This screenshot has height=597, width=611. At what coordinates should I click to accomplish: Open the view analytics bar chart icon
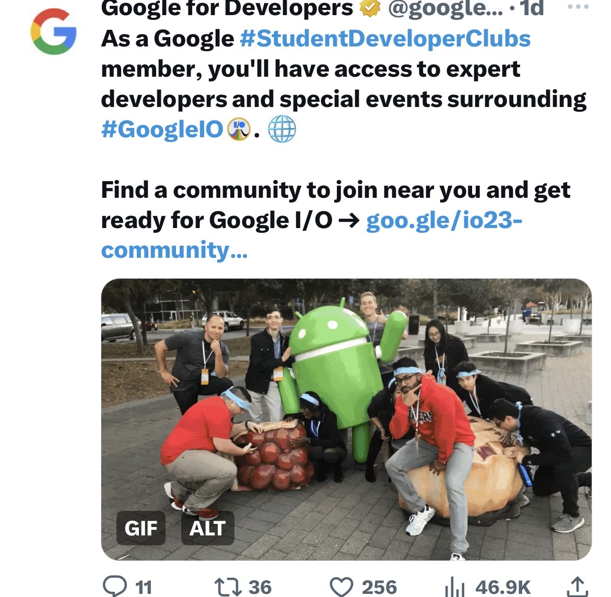click(x=454, y=587)
